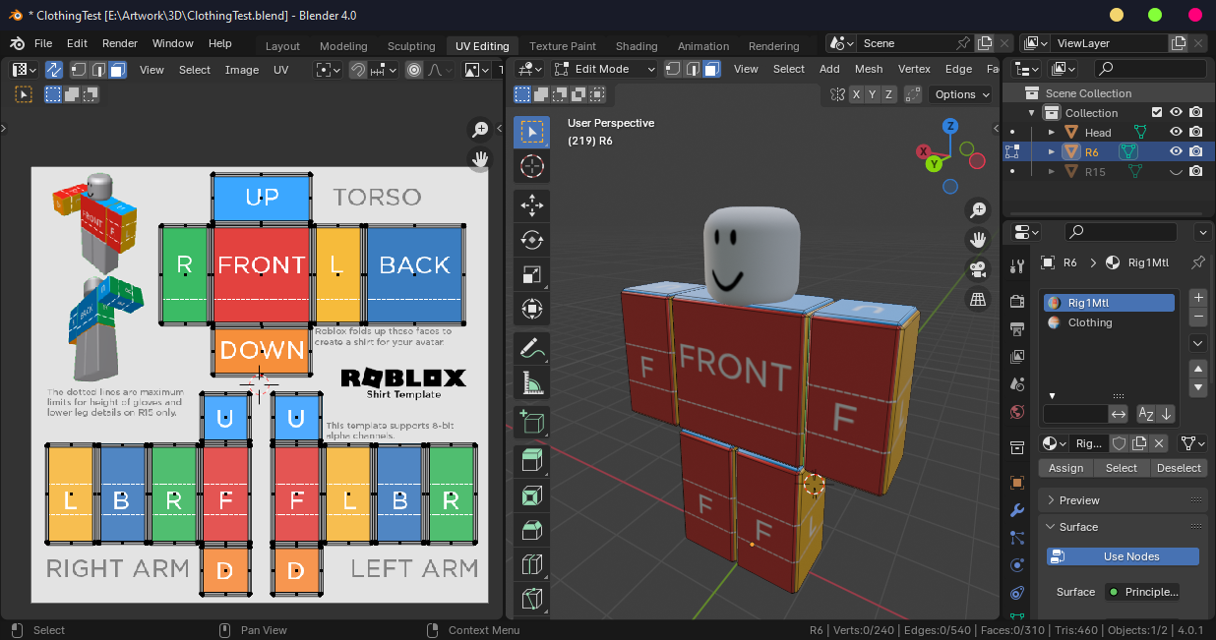Open the Render menu
Viewport: 1216px width, 640px height.
pos(120,43)
